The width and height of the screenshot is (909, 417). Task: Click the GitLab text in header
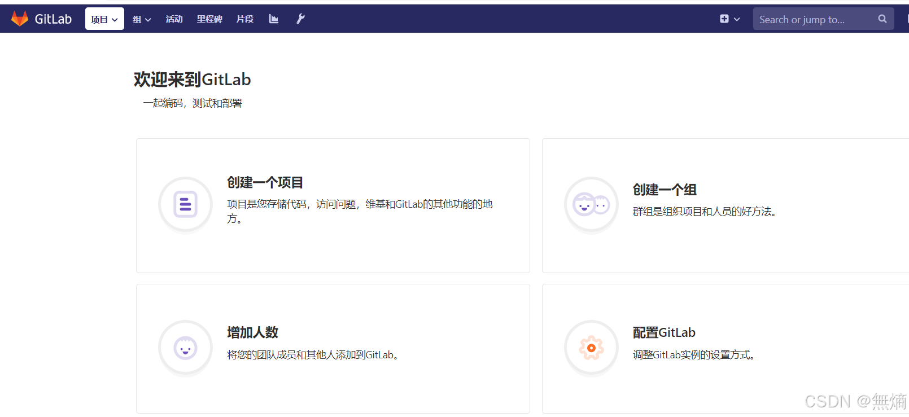point(53,19)
